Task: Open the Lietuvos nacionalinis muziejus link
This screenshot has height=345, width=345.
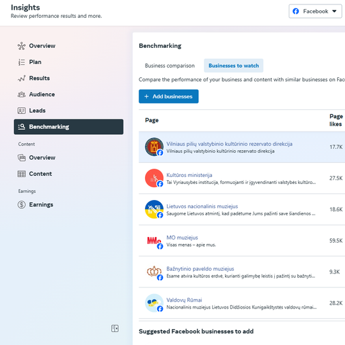Action: (x=202, y=206)
